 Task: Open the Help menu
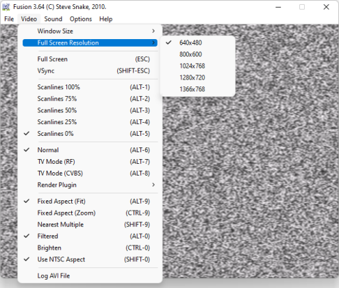(x=105, y=19)
